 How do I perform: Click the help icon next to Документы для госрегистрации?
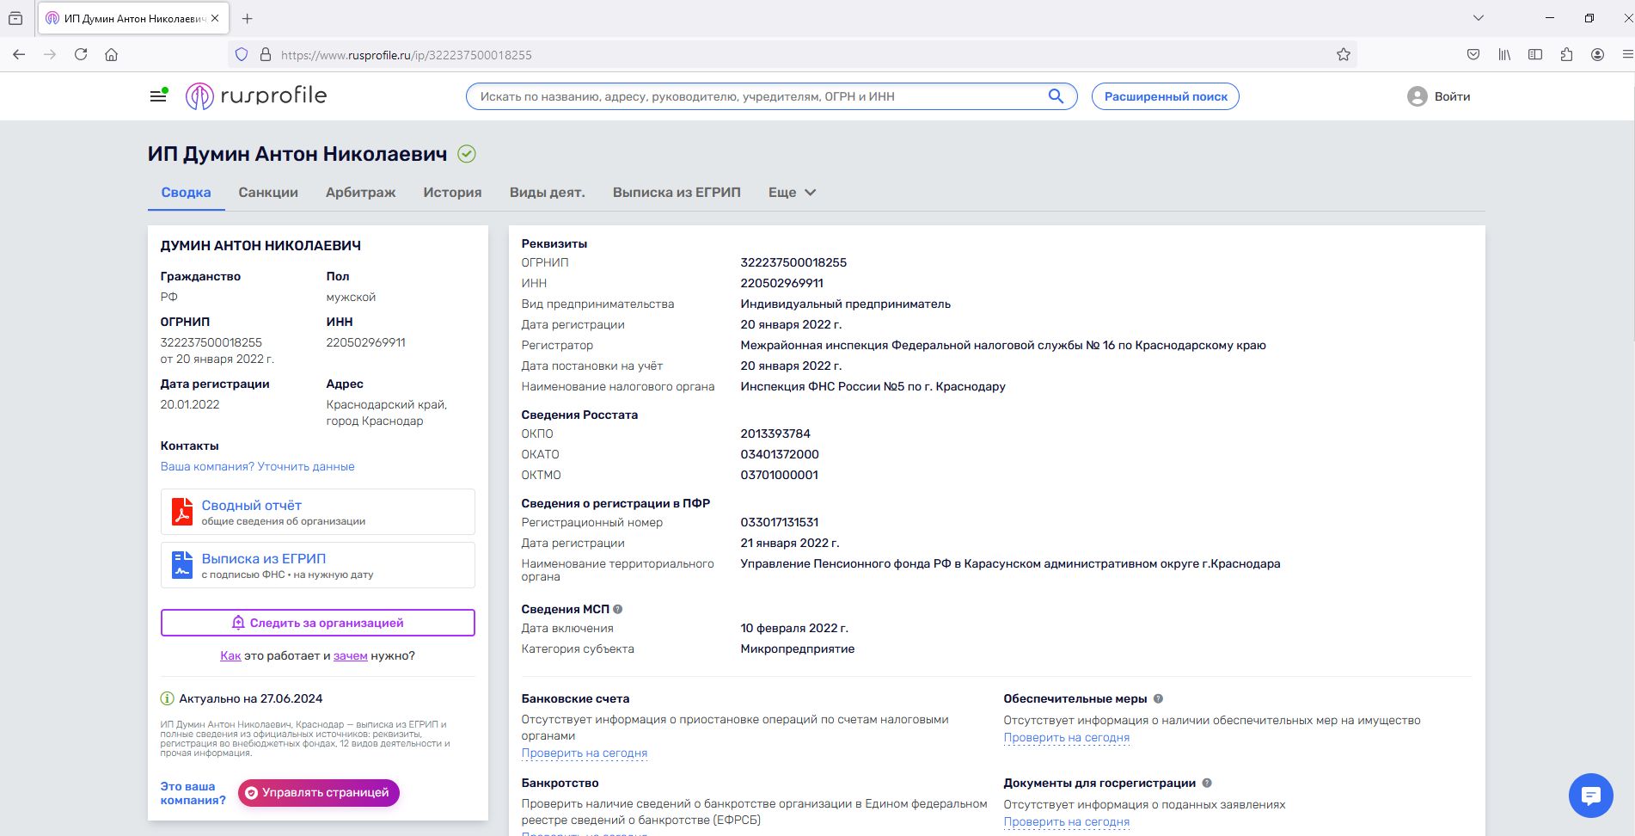1207,783
